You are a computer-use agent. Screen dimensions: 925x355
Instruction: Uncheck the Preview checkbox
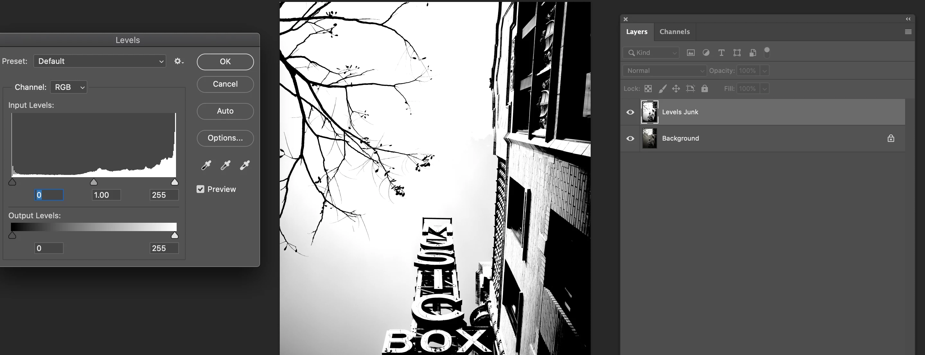tap(200, 189)
